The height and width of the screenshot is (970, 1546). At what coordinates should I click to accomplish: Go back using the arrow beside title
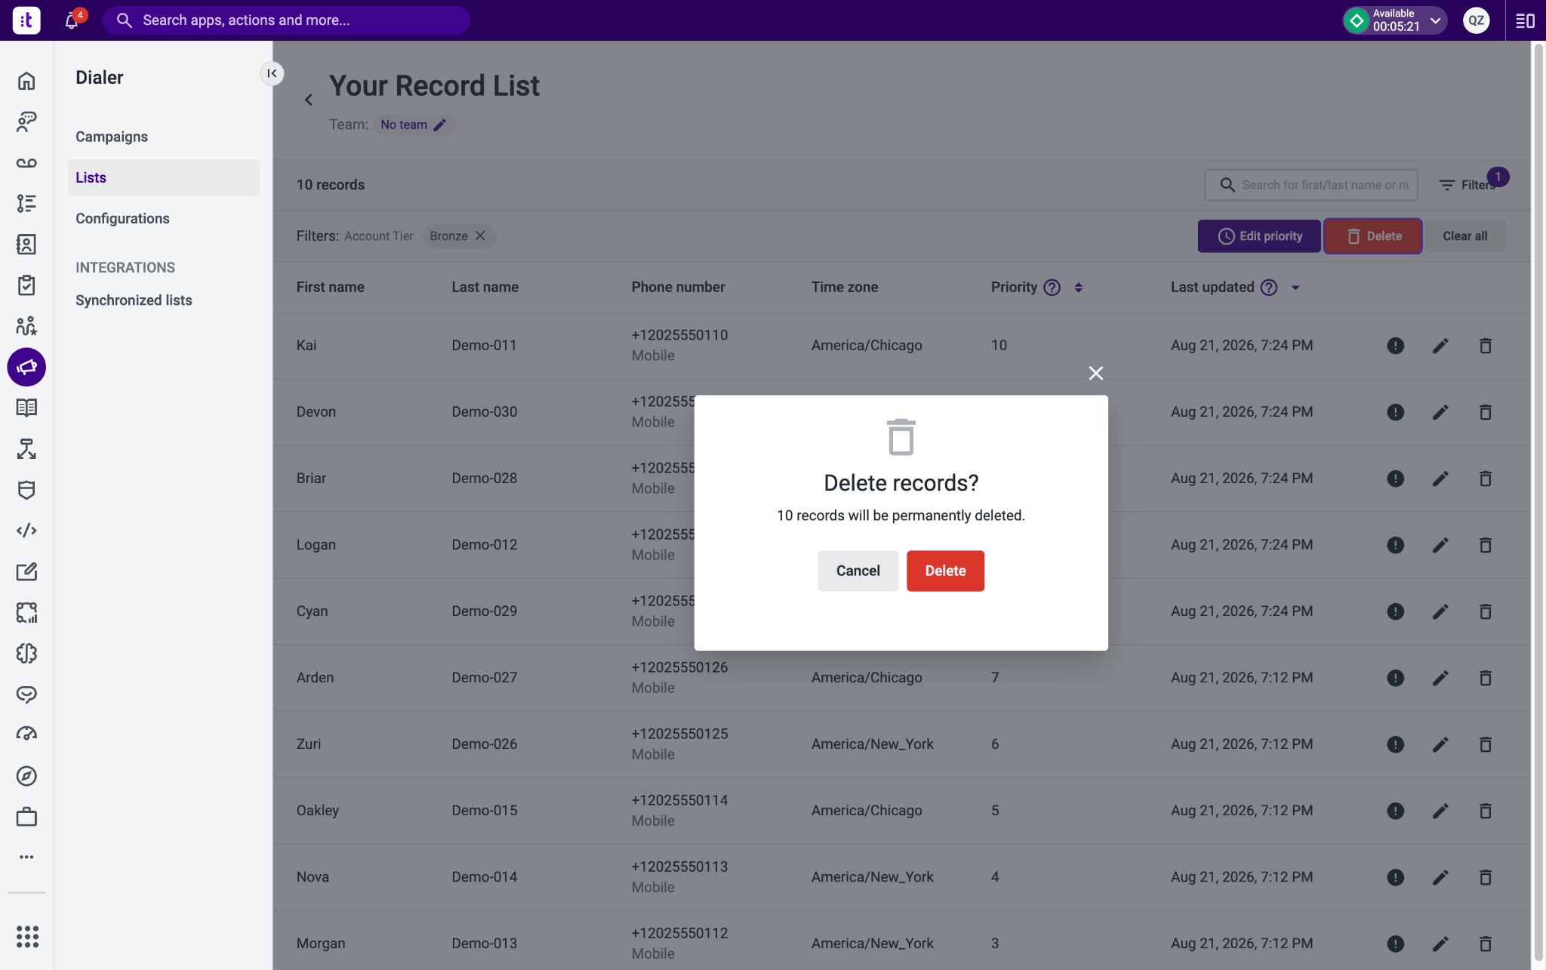tap(308, 100)
